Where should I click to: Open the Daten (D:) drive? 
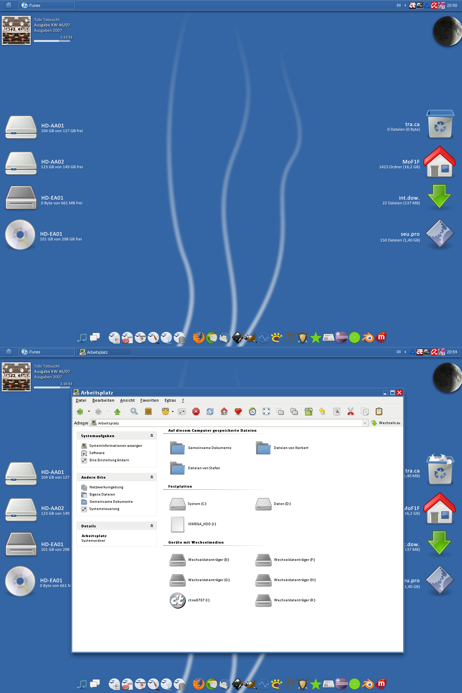click(x=273, y=504)
